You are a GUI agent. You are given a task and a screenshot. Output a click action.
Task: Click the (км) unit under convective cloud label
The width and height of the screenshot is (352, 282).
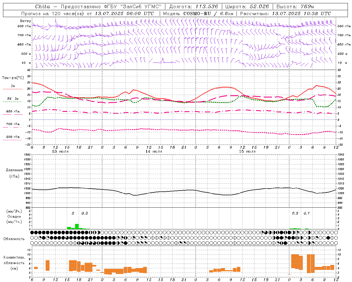(14, 268)
